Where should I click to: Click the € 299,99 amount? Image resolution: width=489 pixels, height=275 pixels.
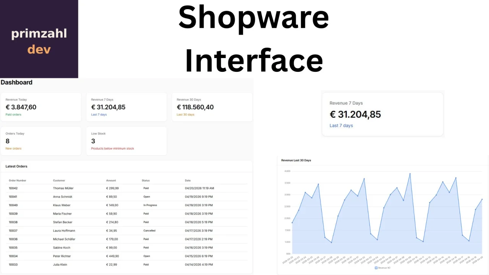pos(112,188)
